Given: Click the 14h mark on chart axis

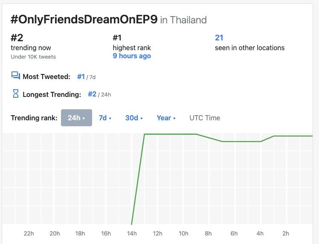Looking at the screenshot, I should (x=132, y=233).
